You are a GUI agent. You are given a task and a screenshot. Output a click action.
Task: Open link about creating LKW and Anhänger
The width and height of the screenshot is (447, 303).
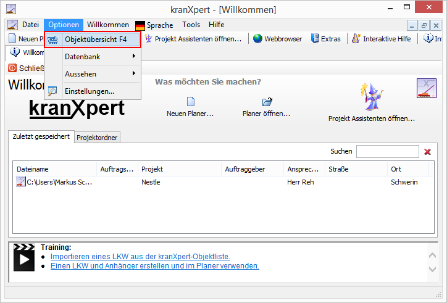click(154, 266)
